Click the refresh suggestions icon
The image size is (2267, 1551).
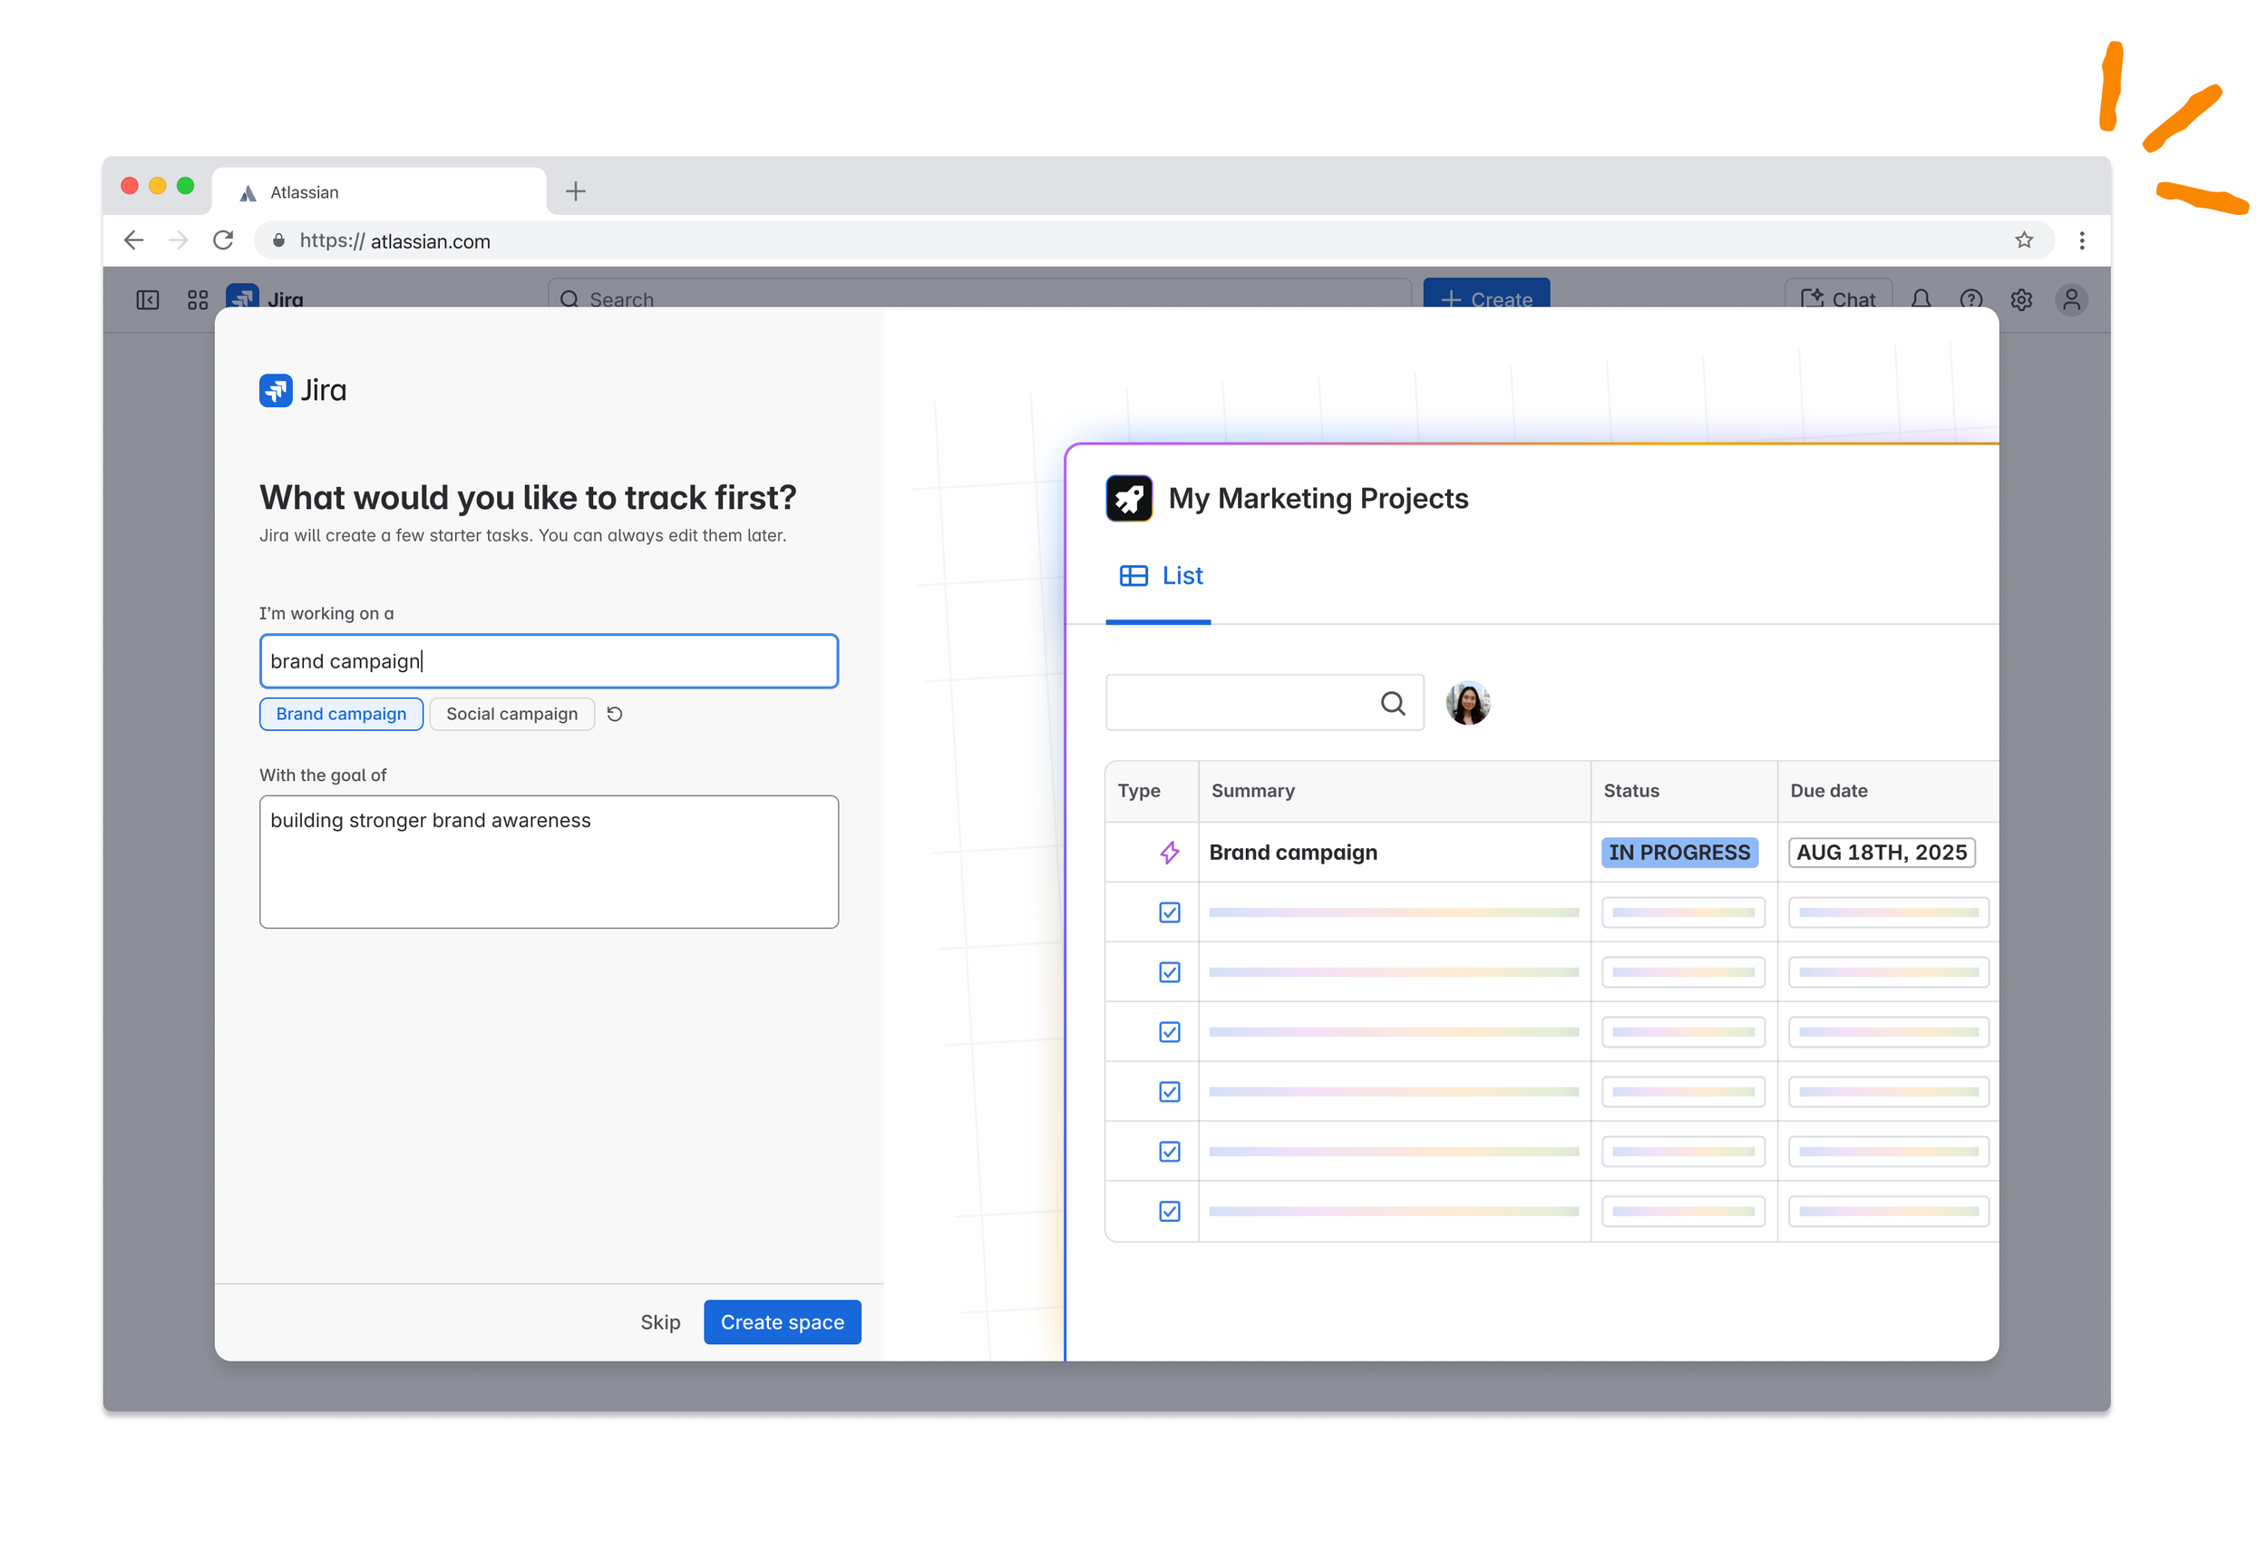tap(615, 714)
